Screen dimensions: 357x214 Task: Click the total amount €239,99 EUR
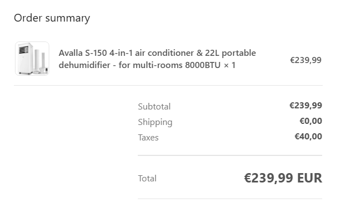[x=283, y=178]
